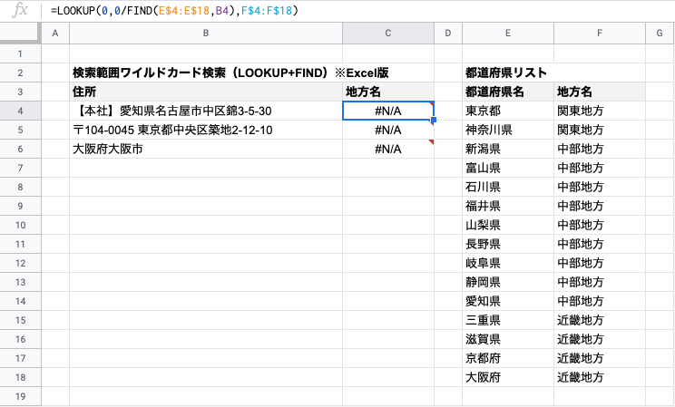The width and height of the screenshot is (675, 407).
Task: Select the row 4 header
Action: coord(20,111)
